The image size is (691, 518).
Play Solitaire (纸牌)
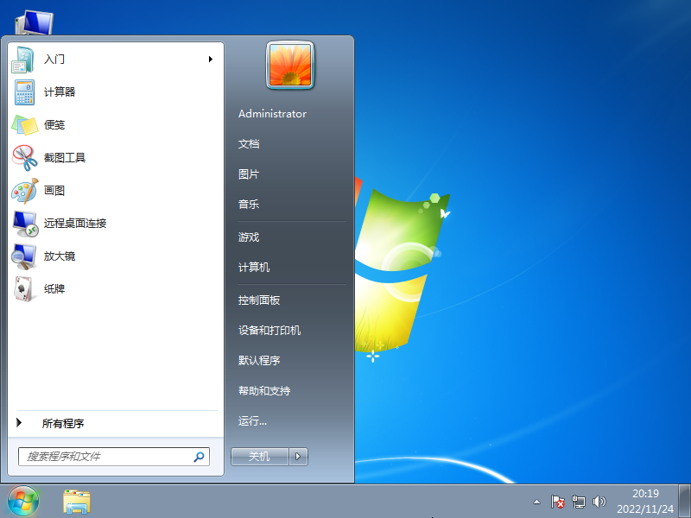[x=54, y=289]
